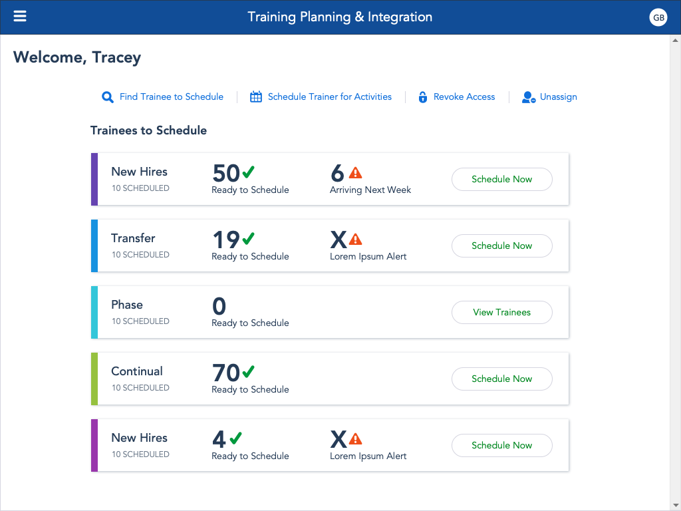This screenshot has width=681, height=511.
Task: Click the scrollbar down arrow
Action: click(x=675, y=504)
